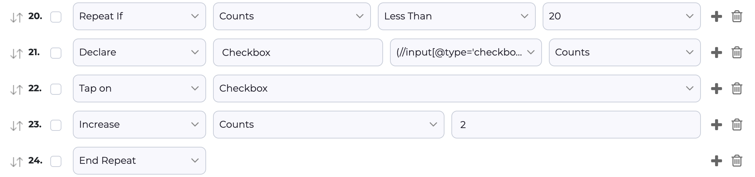Expand the Less Than operator dropdown
Screen dimensions: 755x177
[x=456, y=16]
